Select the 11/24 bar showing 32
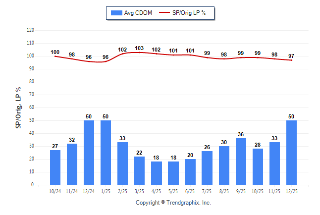This screenshot has width=320, height=215. pos(72,164)
